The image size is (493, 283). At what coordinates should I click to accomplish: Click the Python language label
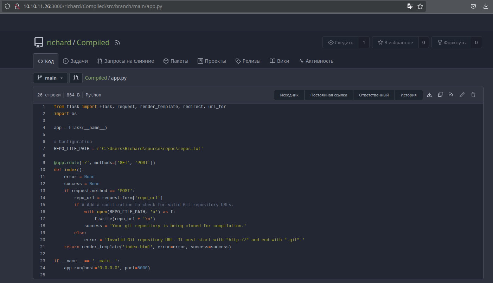[x=93, y=95]
